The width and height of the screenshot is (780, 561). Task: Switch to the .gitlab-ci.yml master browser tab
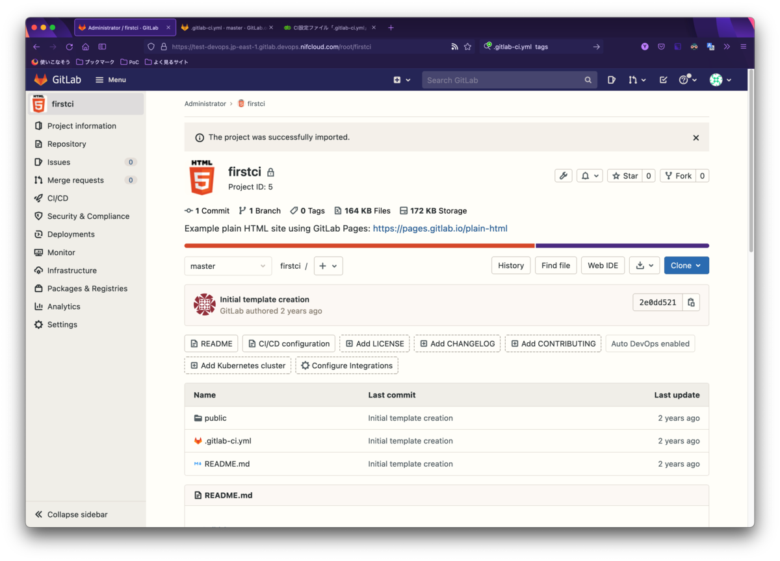click(x=227, y=28)
